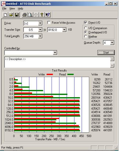Open the Drive dropdown

click(x=40, y=23)
